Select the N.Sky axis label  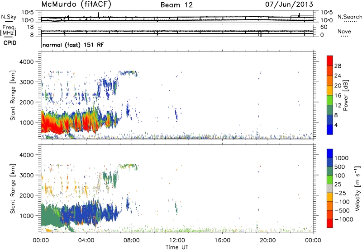(x=9, y=17)
